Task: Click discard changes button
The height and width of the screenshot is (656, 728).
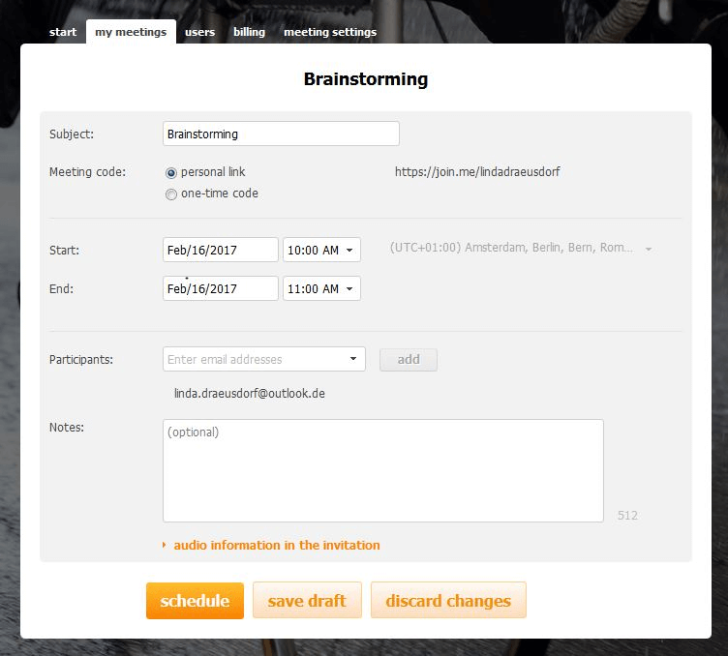Action: point(448,600)
